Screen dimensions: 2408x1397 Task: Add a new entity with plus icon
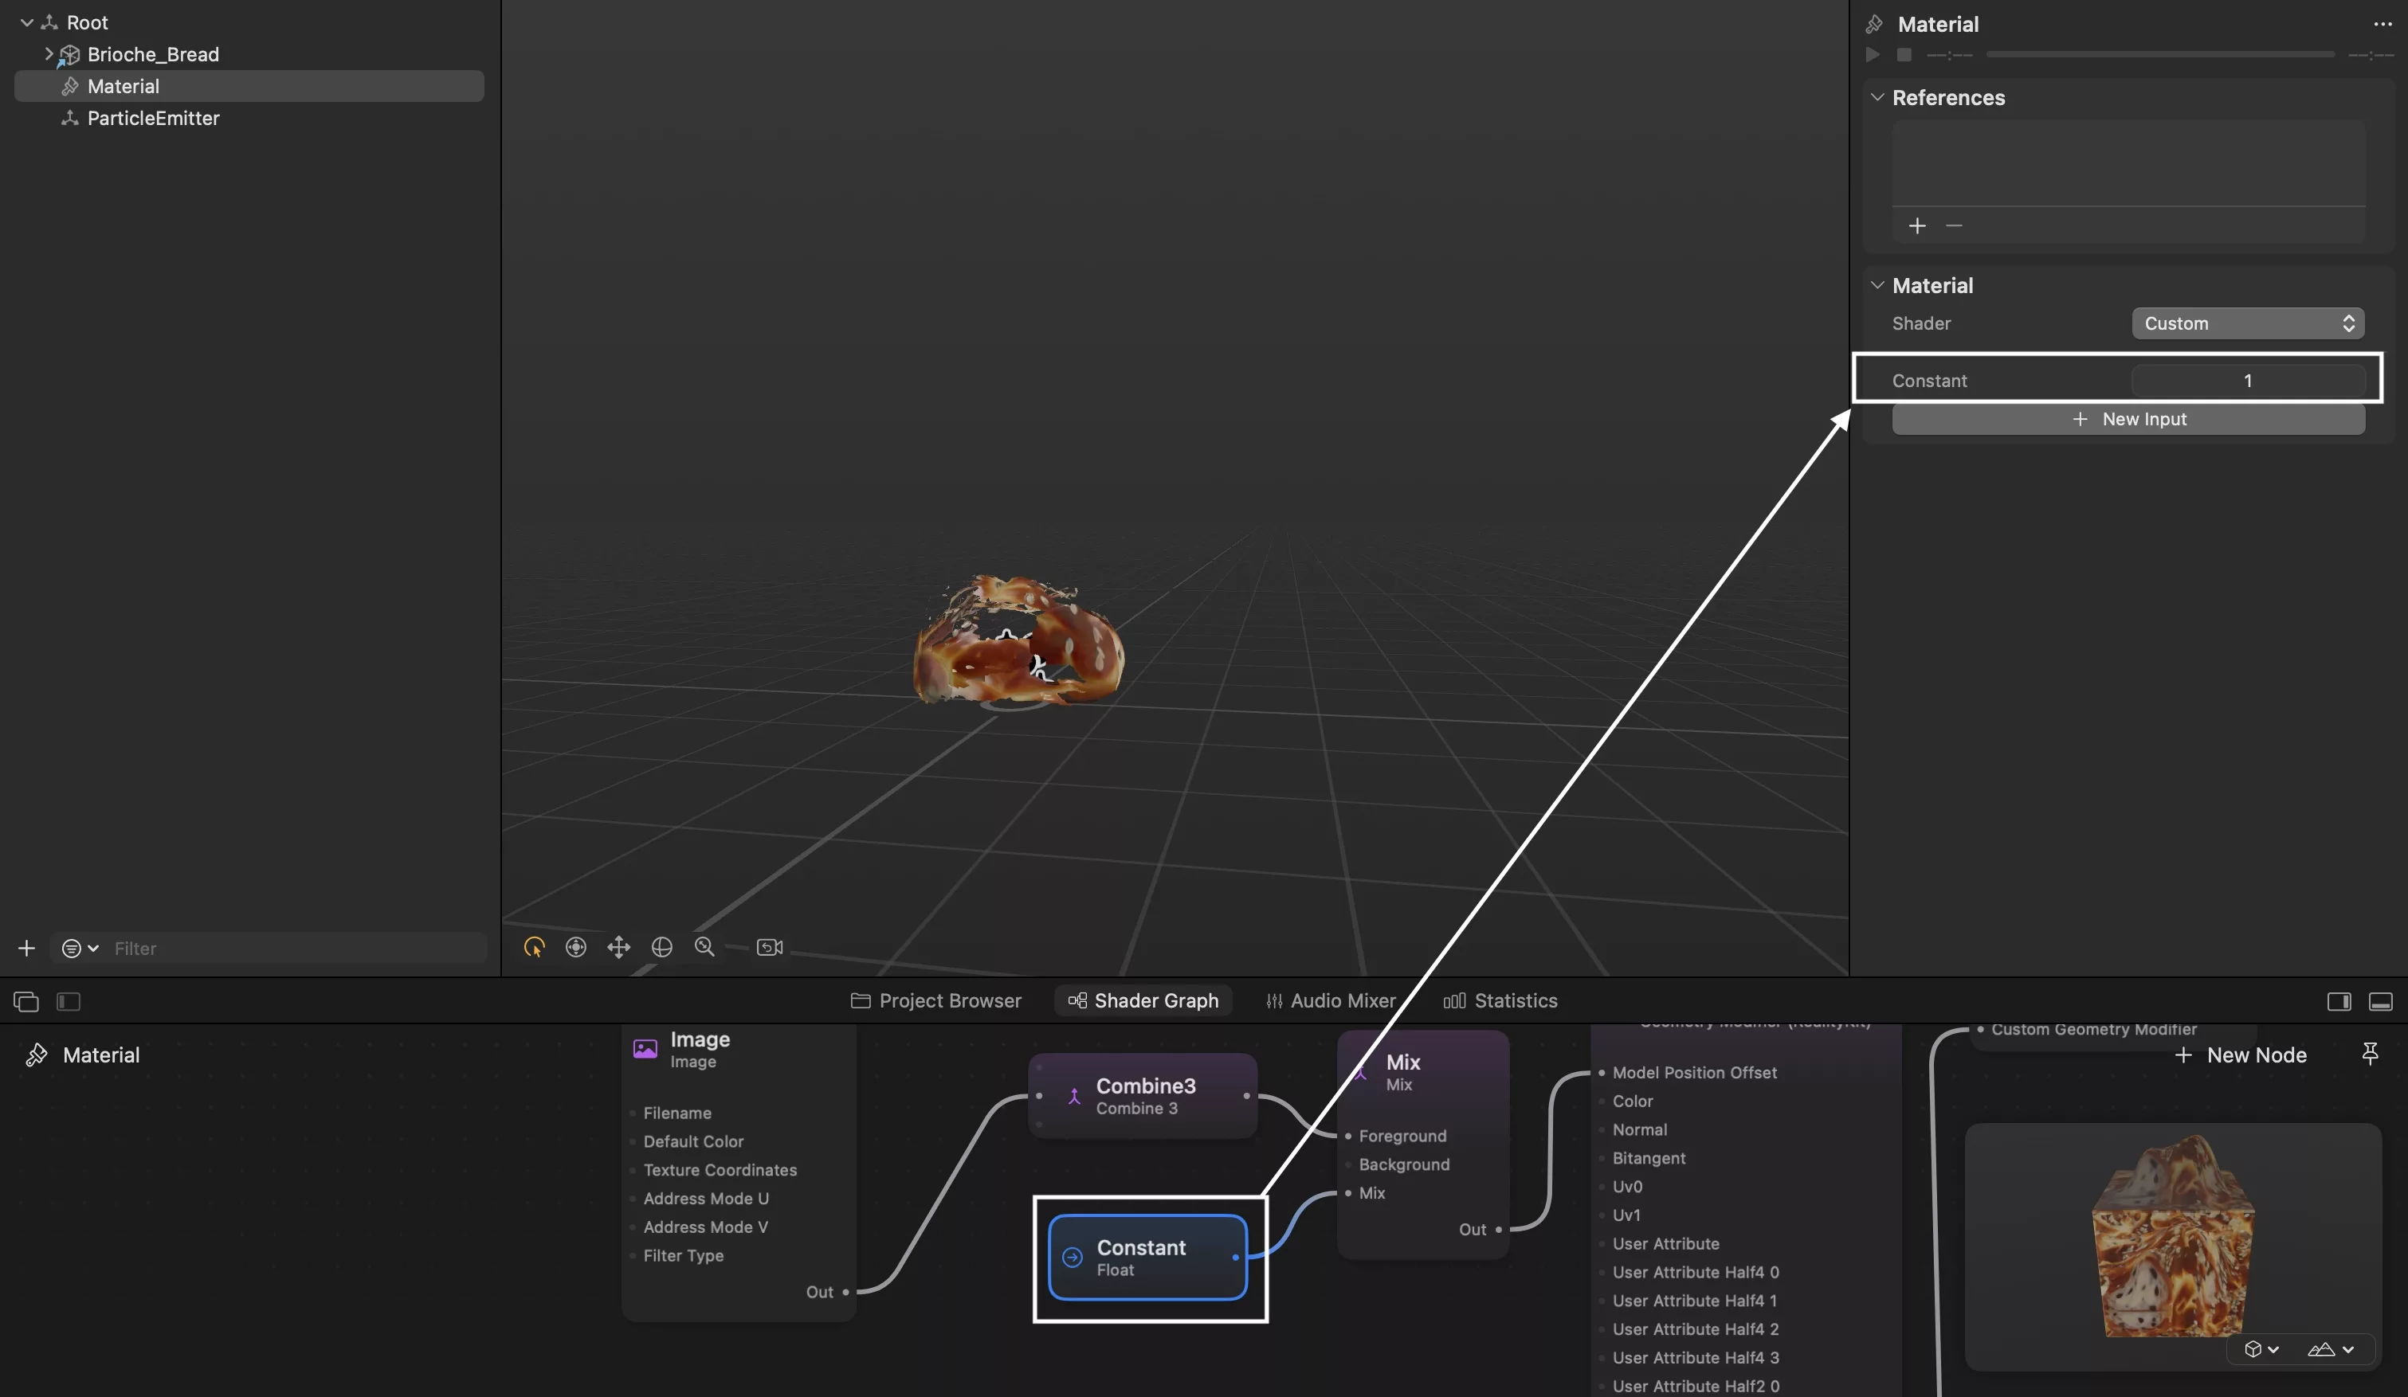point(27,949)
